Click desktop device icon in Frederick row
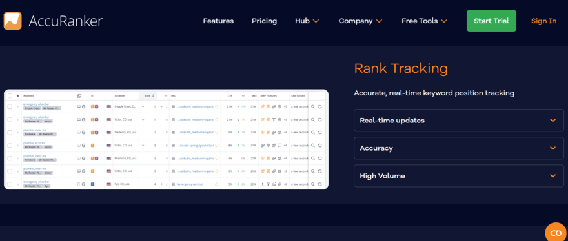Screen dimensions: 568x241 pos(79,133)
